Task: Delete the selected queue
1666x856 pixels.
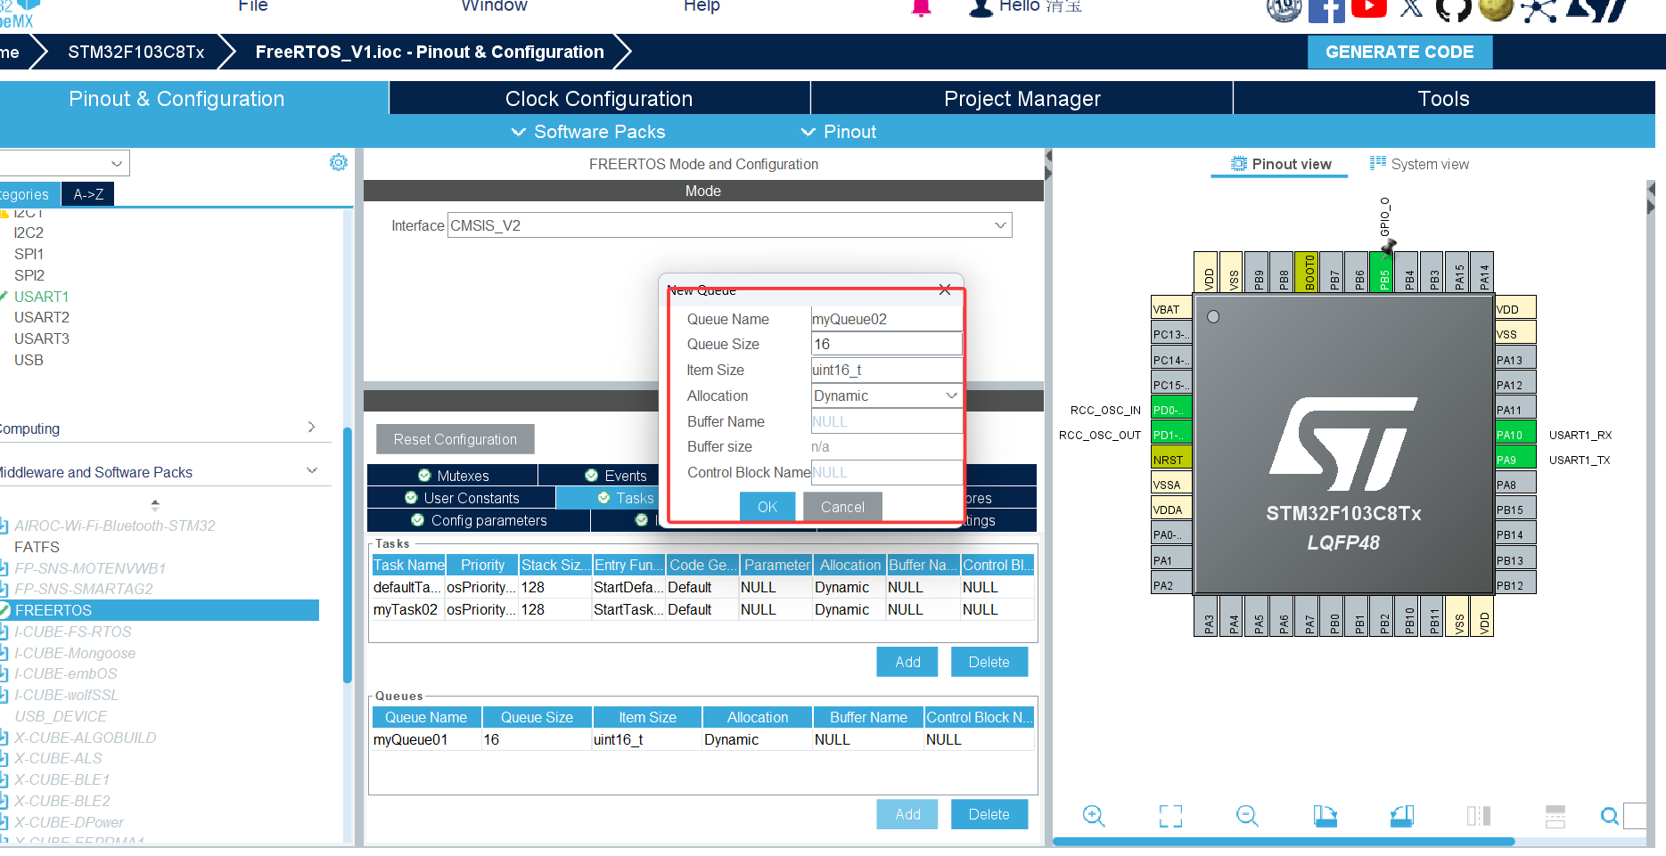Action: [989, 814]
